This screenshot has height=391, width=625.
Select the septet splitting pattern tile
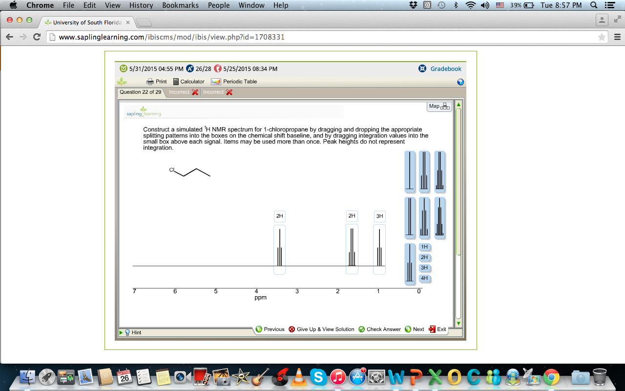[x=440, y=218]
